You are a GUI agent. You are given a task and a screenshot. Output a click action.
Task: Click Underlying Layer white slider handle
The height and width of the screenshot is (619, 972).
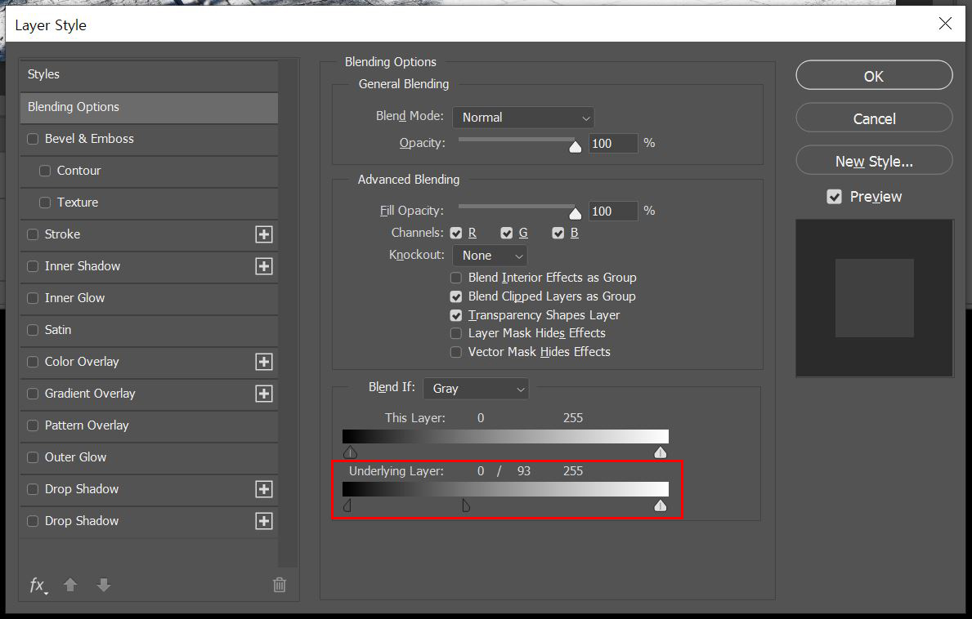pyautogui.click(x=661, y=505)
